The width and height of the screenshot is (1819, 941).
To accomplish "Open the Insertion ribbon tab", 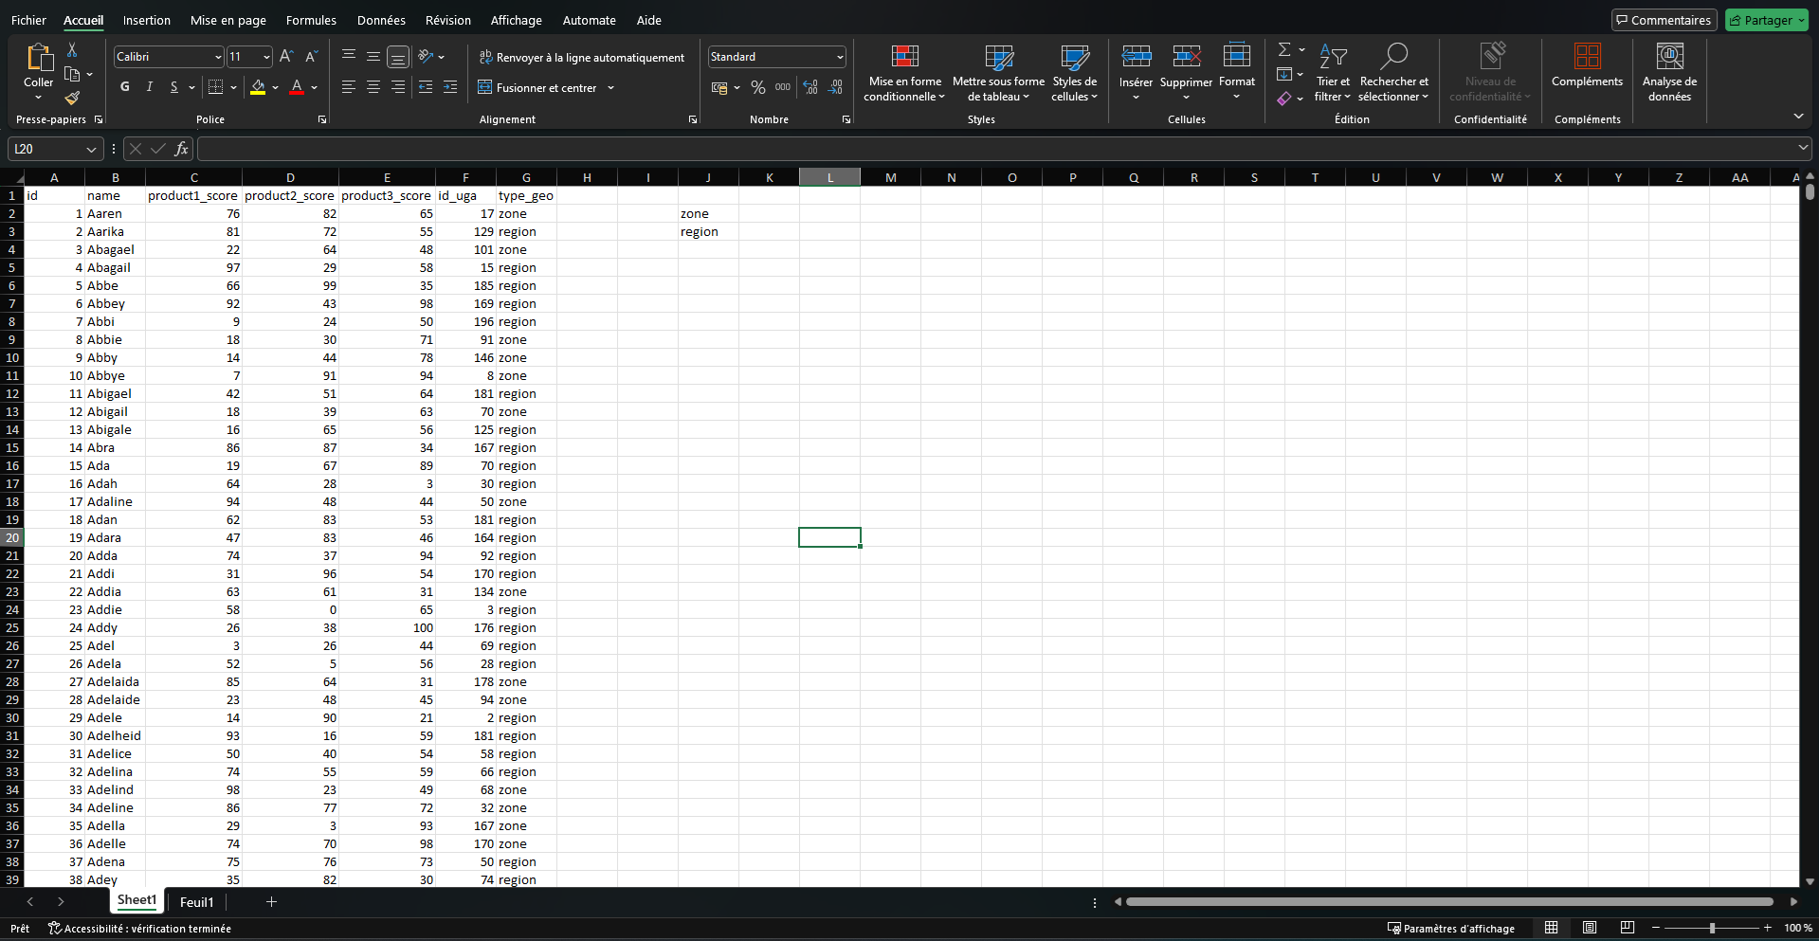I will click(147, 20).
